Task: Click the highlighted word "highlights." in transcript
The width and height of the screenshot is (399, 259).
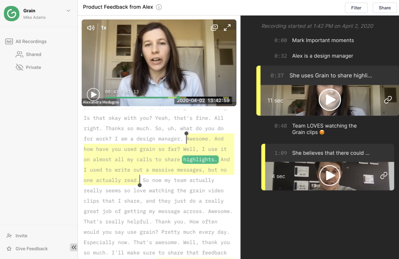Action: [200, 159]
